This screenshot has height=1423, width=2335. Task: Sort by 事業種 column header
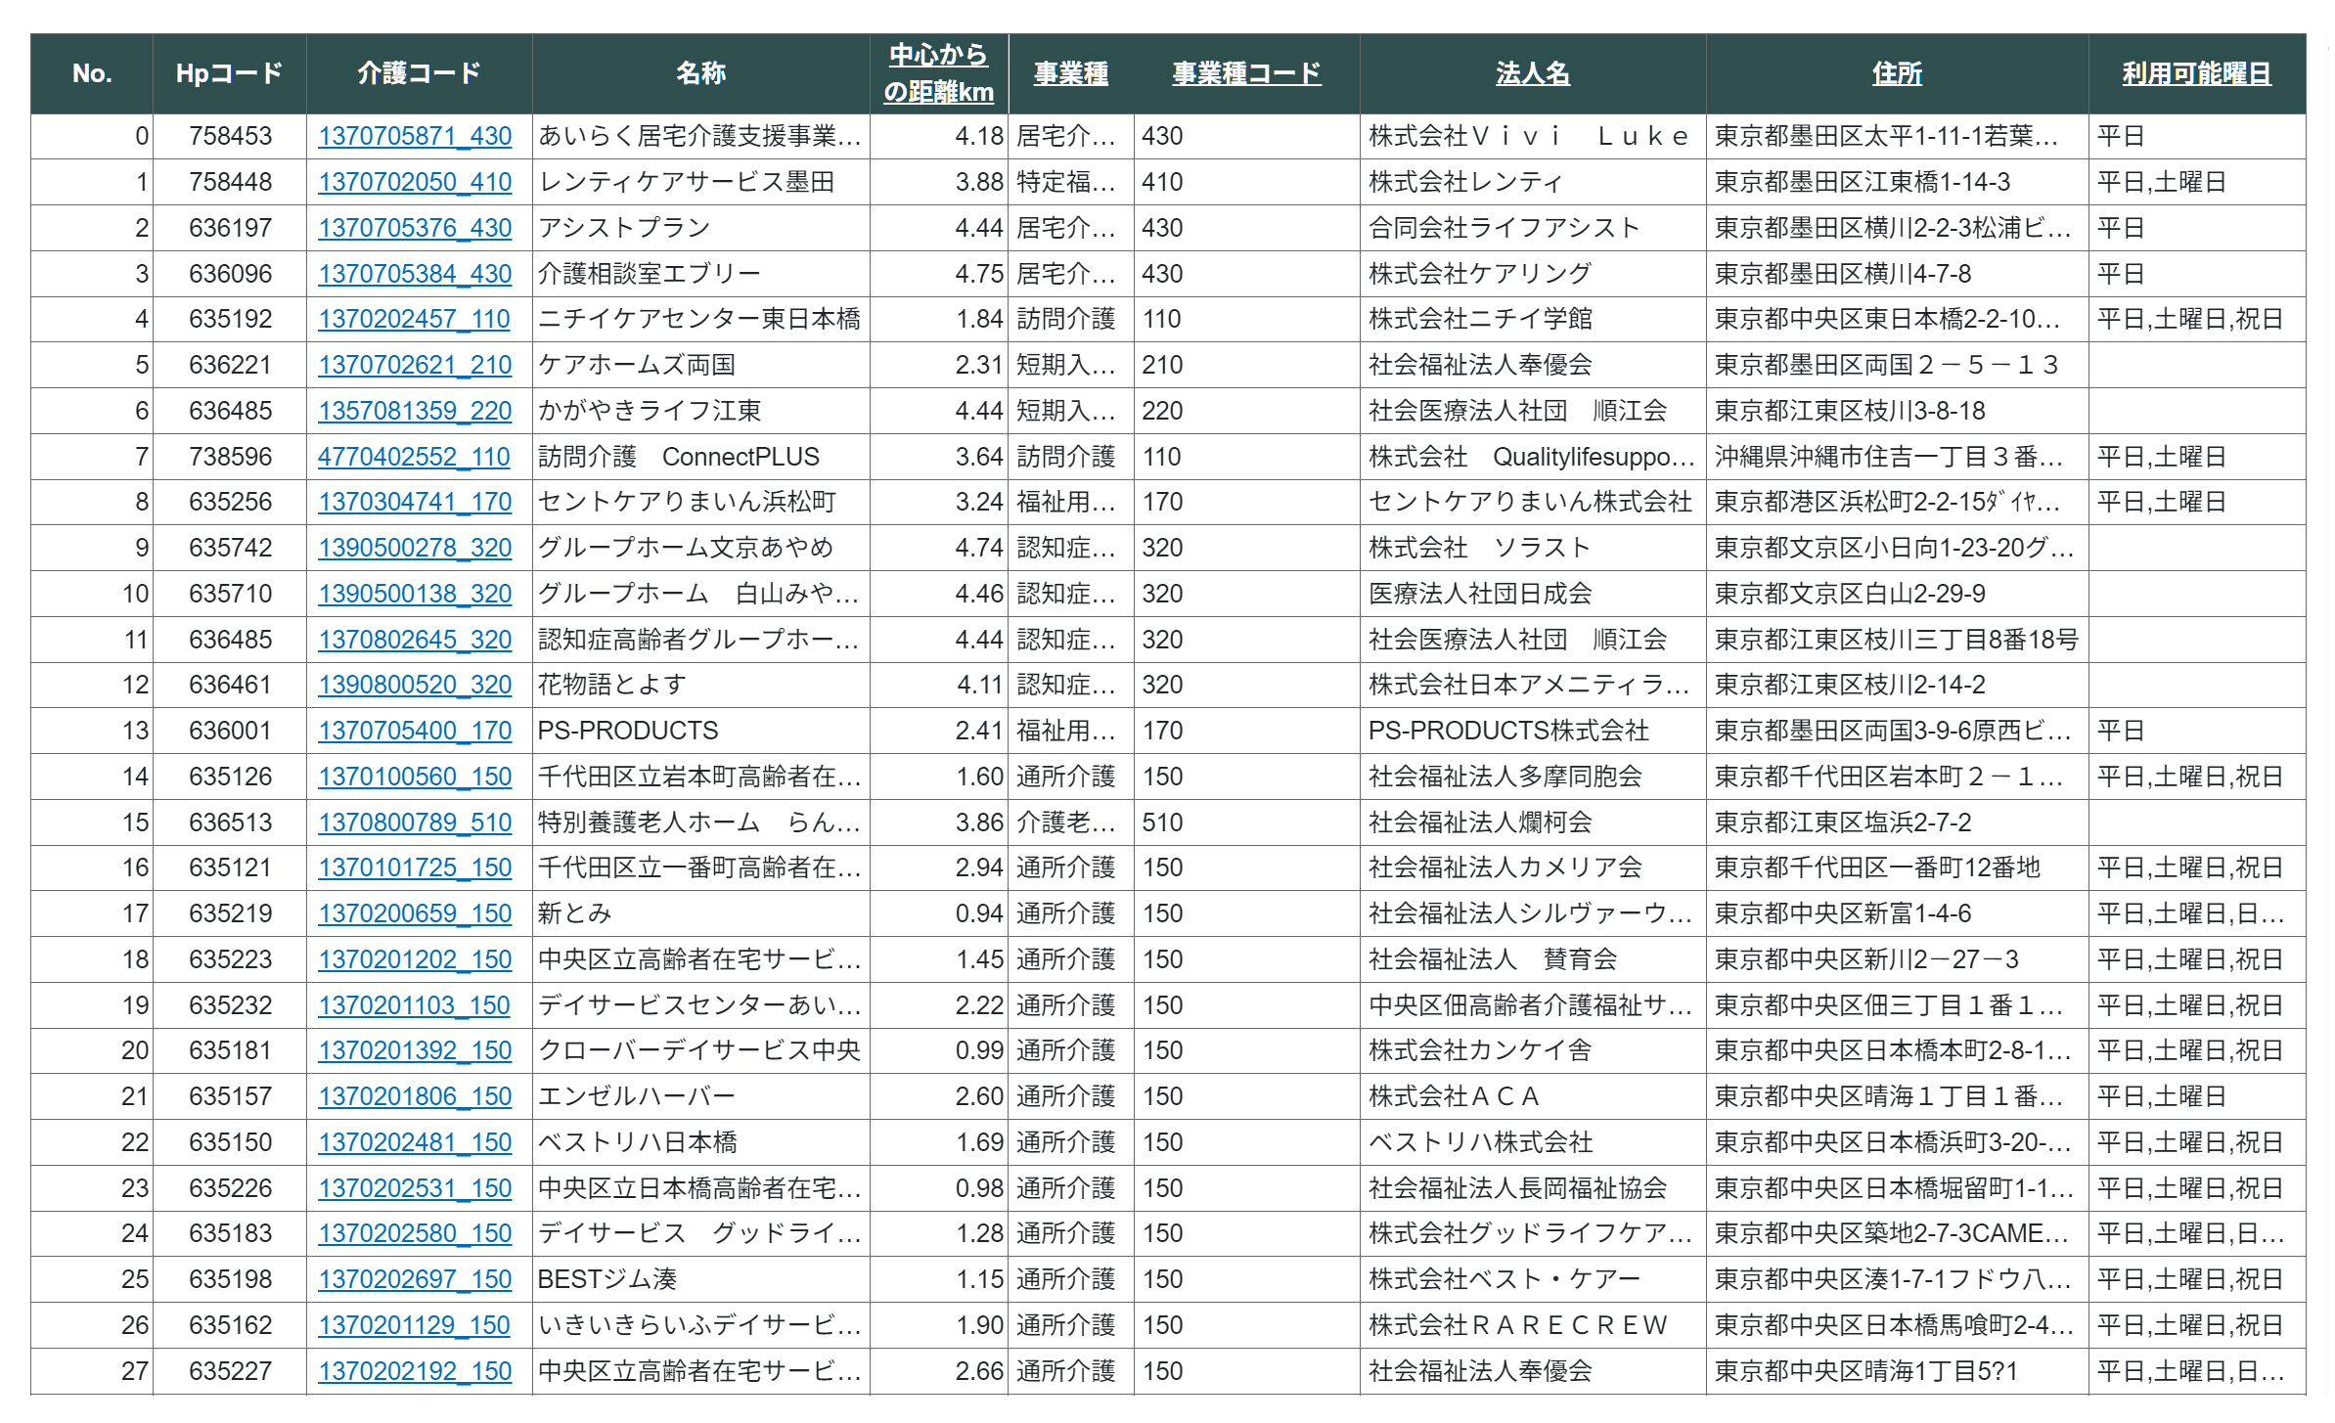1071,73
